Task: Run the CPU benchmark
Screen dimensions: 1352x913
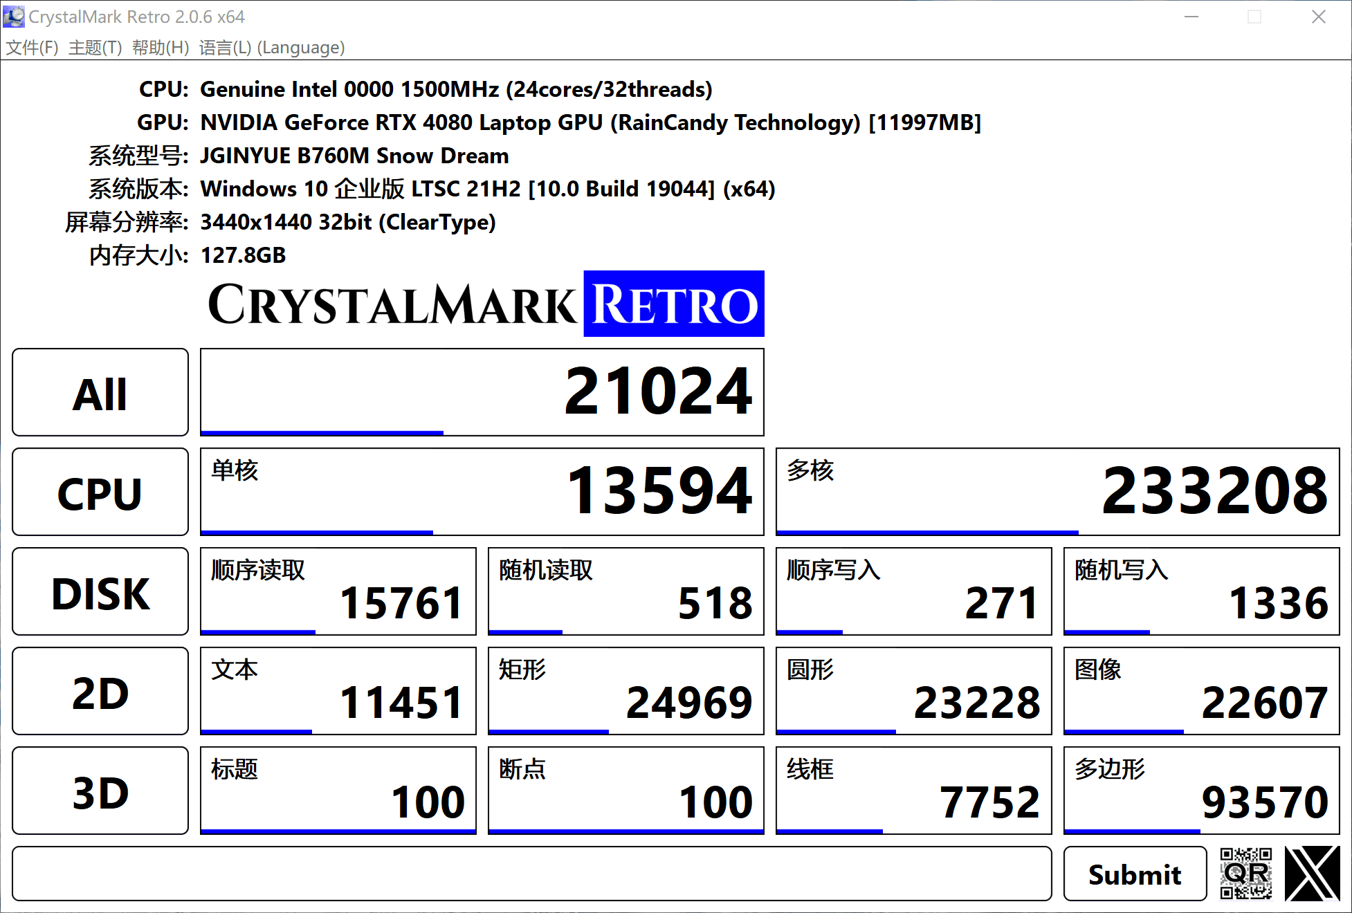Action: [x=100, y=492]
